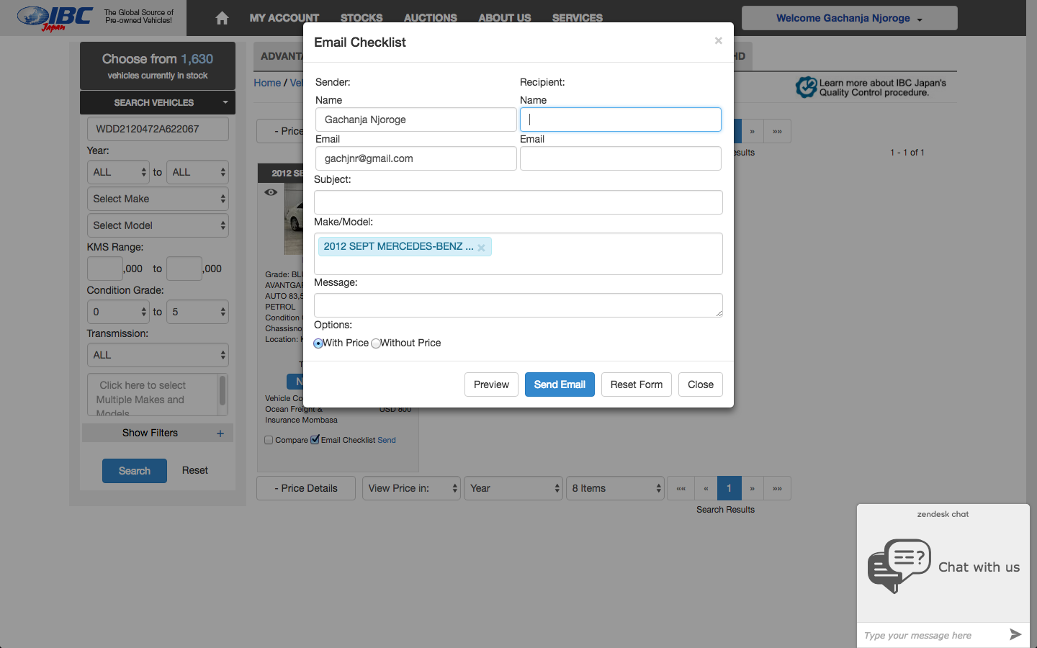Expand Show Filters with the plus icon
This screenshot has width=1037, height=648.
pyautogui.click(x=220, y=433)
